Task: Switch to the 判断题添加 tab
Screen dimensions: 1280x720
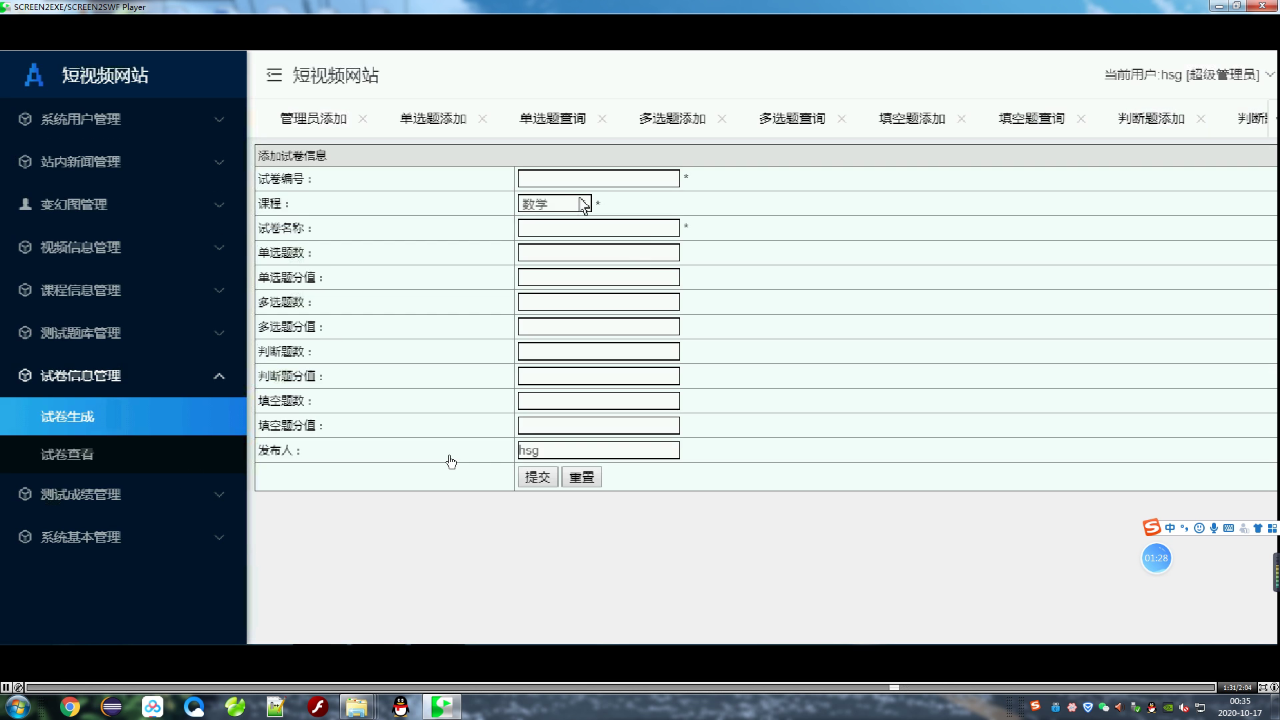Action: 1151,119
